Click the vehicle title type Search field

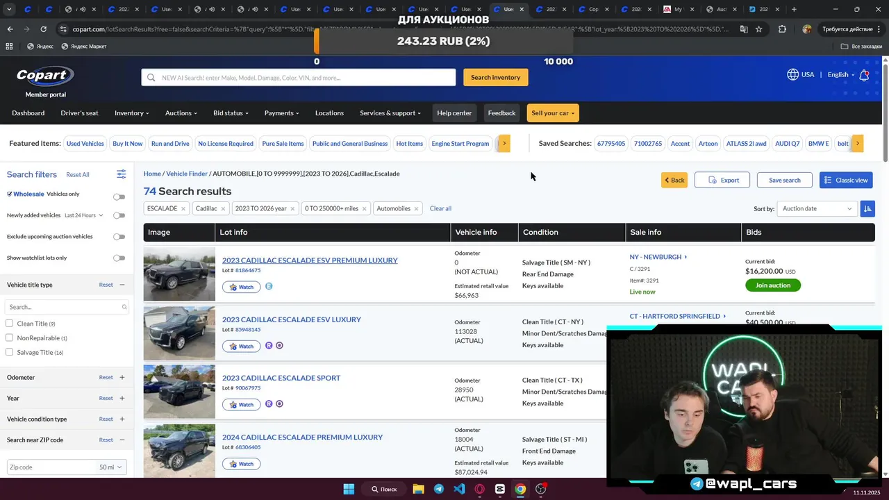(67, 307)
